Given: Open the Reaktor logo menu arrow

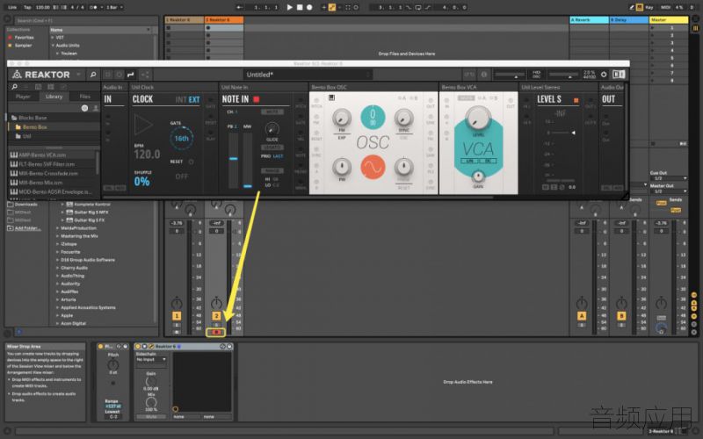Looking at the screenshot, I should tap(78, 75).
